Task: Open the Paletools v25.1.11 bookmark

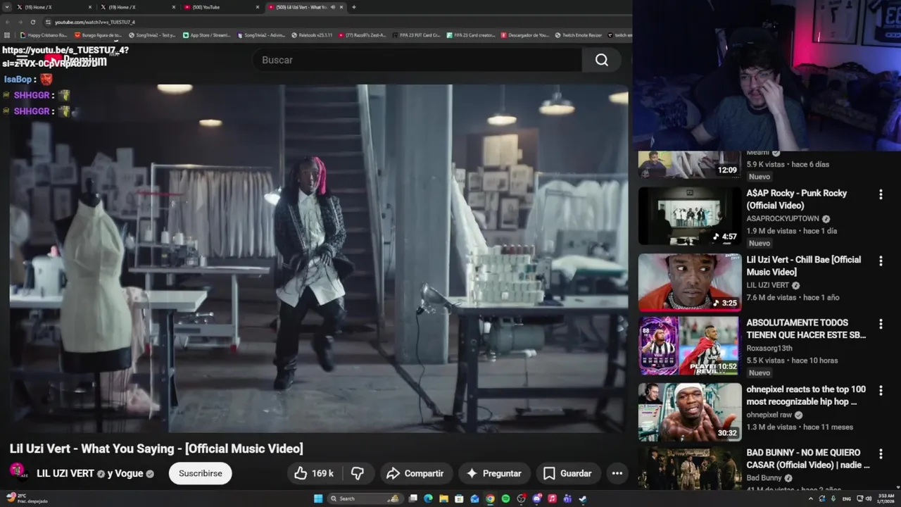Action: (x=311, y=35)
